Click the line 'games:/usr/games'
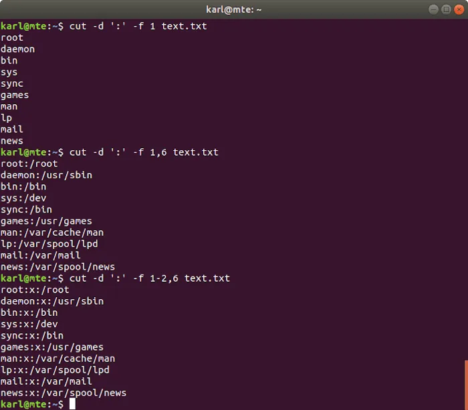468x410 pixels. [46, 221]
